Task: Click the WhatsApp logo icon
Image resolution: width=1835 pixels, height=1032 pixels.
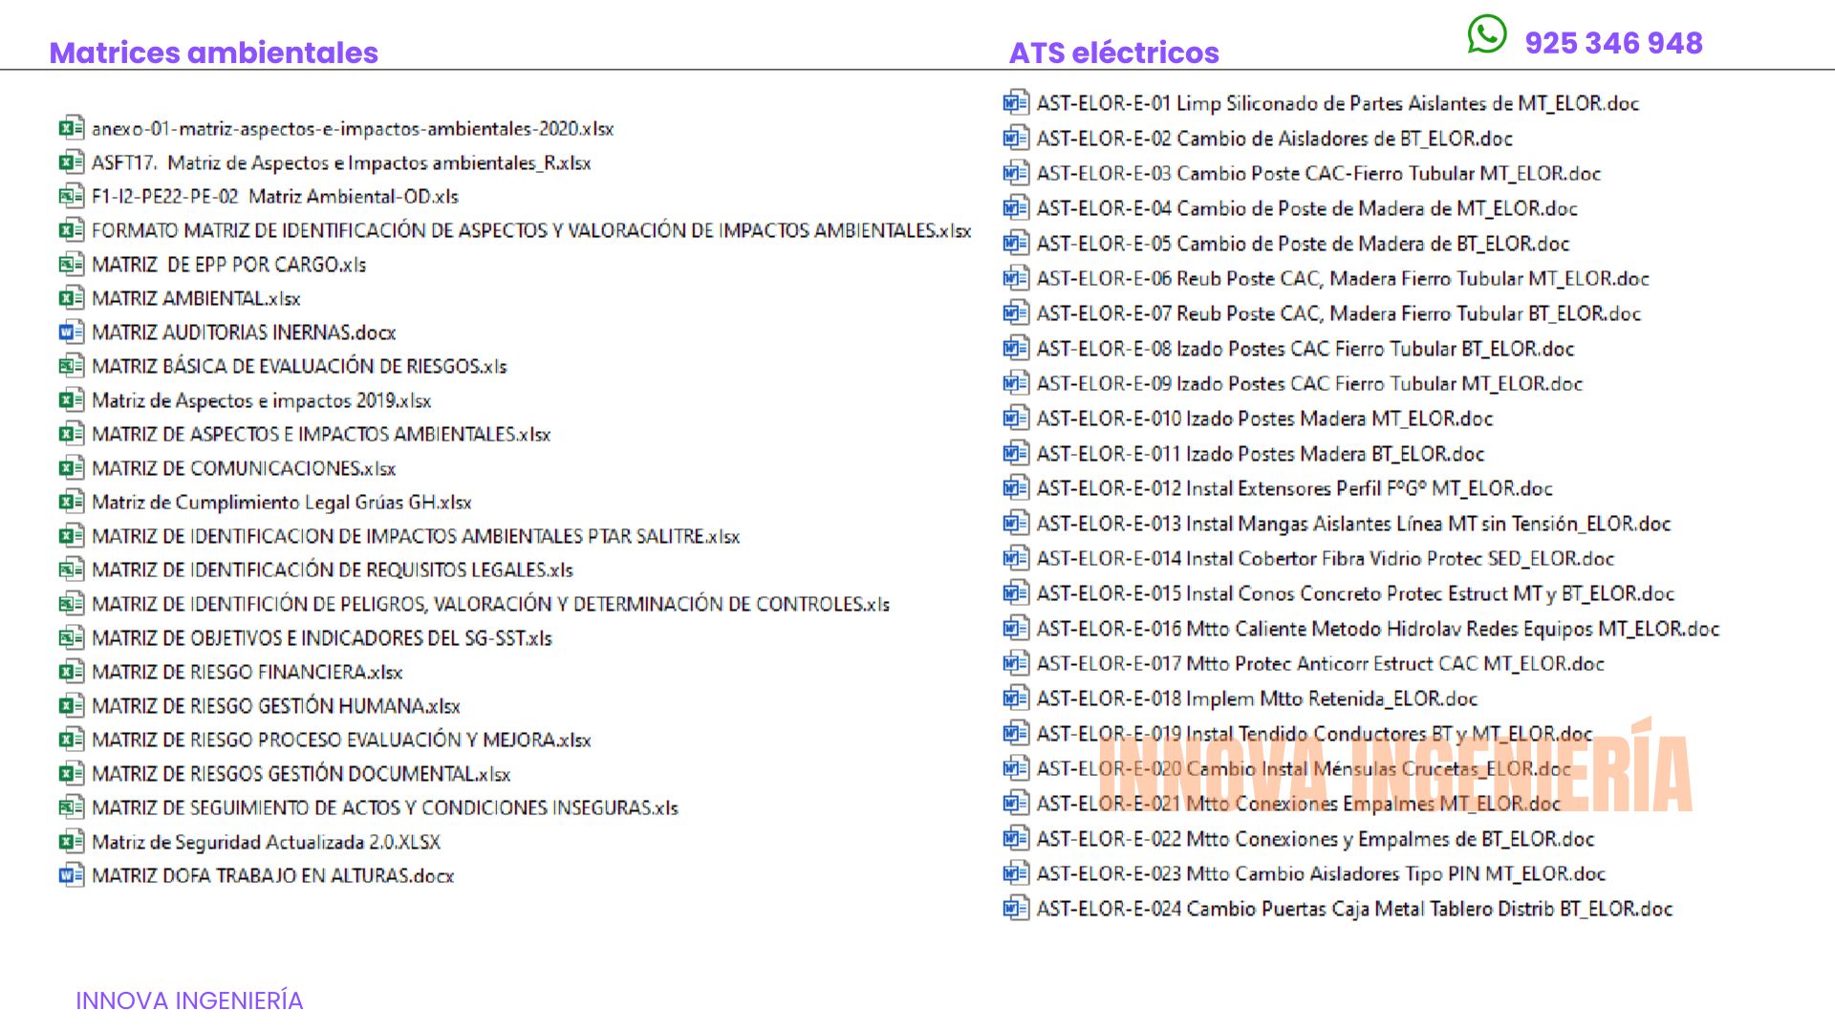Action: [x=1486, y=35]
